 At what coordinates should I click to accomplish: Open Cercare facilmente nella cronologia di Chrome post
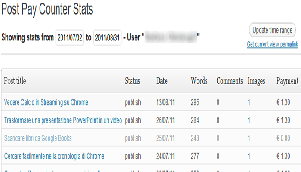54,156
